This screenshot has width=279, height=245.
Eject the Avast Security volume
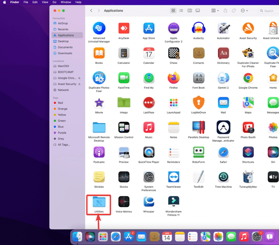79,84
